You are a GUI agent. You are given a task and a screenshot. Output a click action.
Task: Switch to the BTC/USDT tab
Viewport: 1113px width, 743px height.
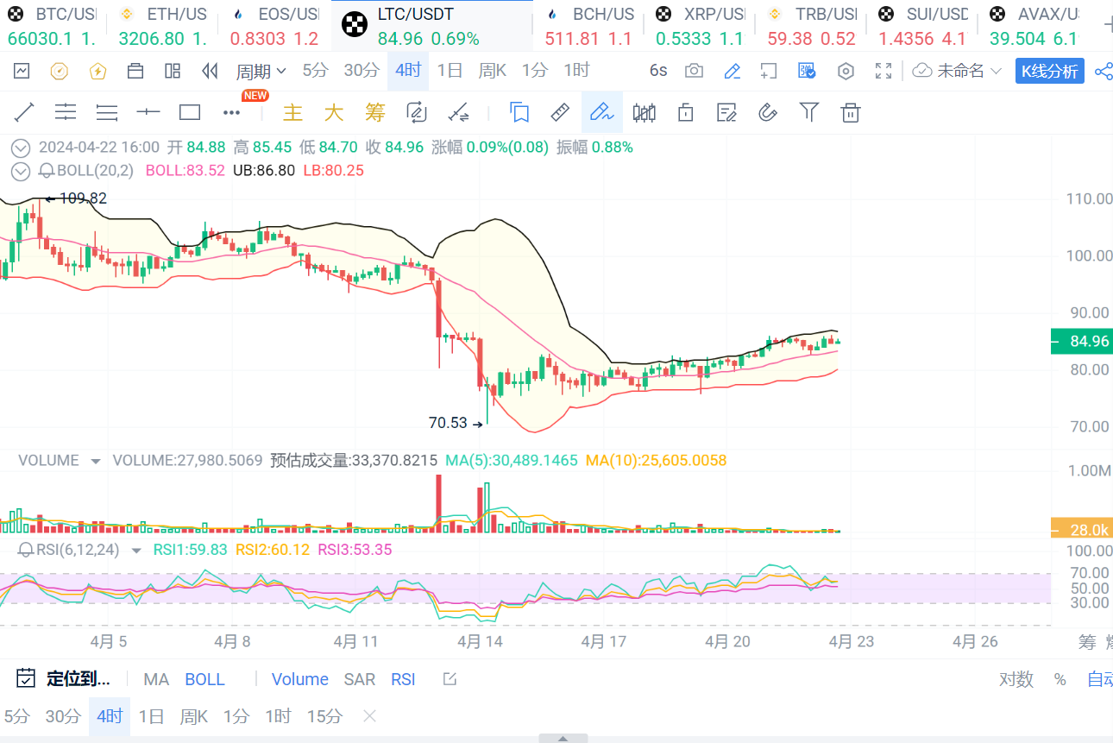tap(52, 26)
